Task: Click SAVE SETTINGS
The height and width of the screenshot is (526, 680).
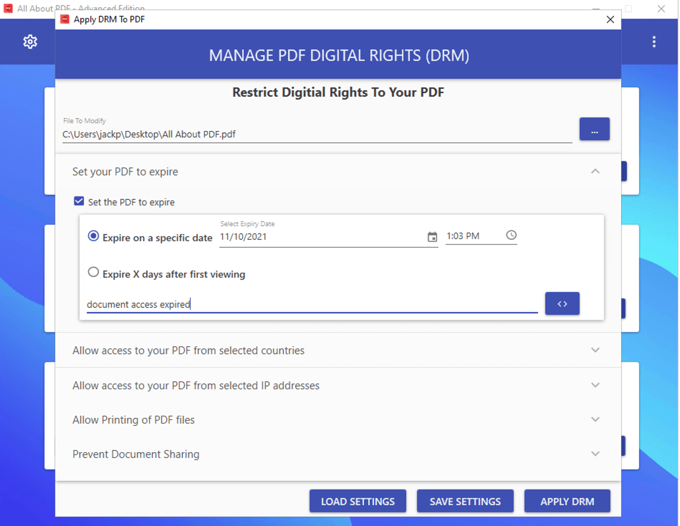Action: click(x=465, y=501)
